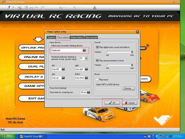Open the brake key assignment dropdown

(86, 78)
